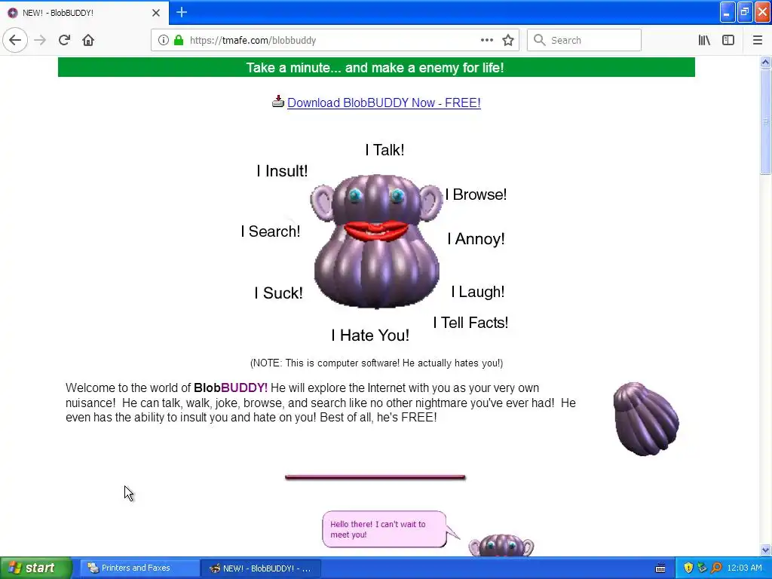Go back using the browser back arrow
772x579 pixels.
pyautogui.click(x=15, y=40)
